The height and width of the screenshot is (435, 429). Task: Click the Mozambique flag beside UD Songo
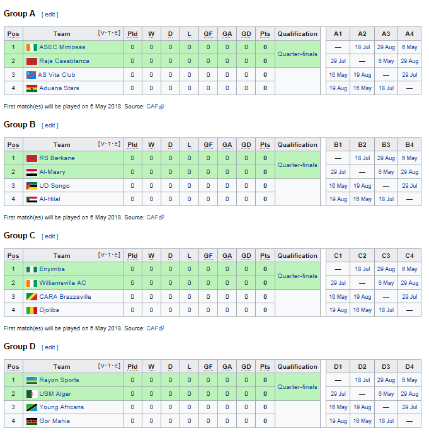(x=31, y=186)
